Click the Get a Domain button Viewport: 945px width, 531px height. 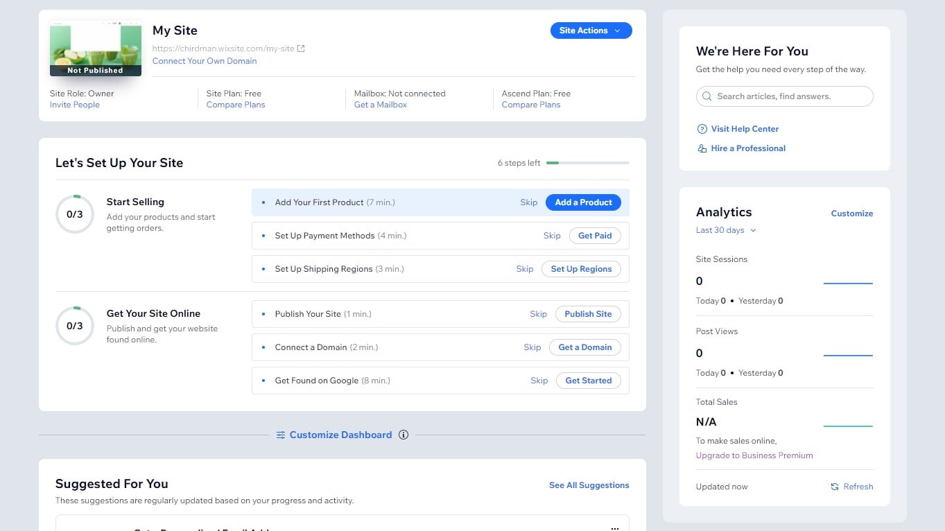coord(585,347)
